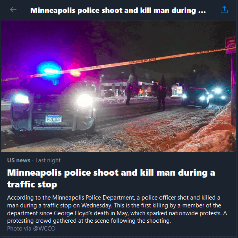238x238 pixels.
Task: Click the yellow police tape in photo
Action: [x=119, y=64]
